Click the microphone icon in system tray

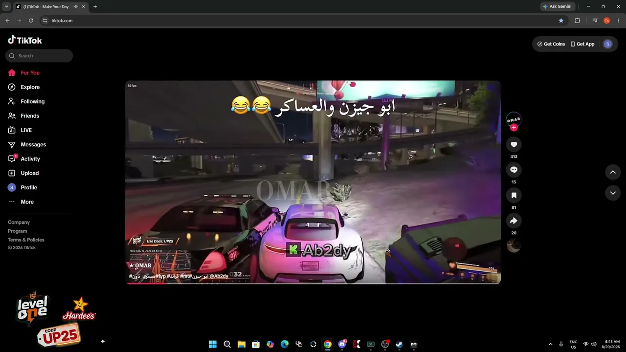click(561, 344)
